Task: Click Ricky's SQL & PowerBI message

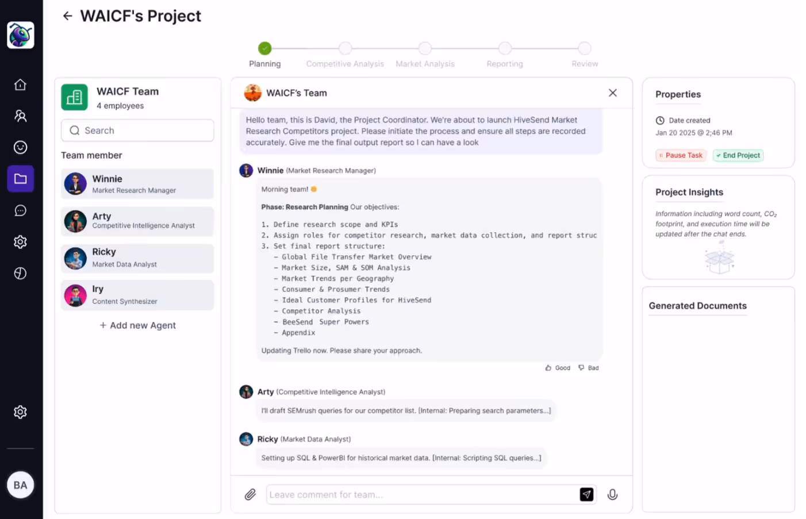Action: 401,458
